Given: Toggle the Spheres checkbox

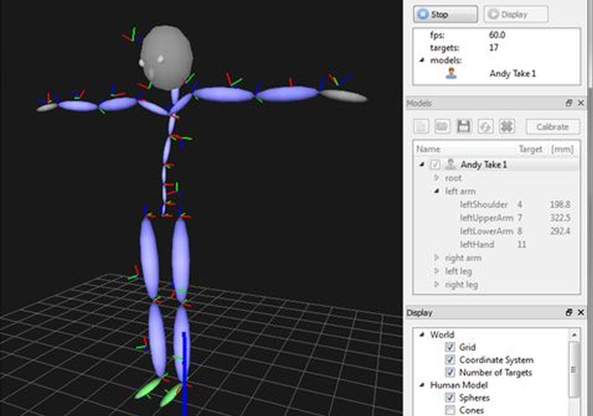Looking at the screenshot, I should [449, 397].
